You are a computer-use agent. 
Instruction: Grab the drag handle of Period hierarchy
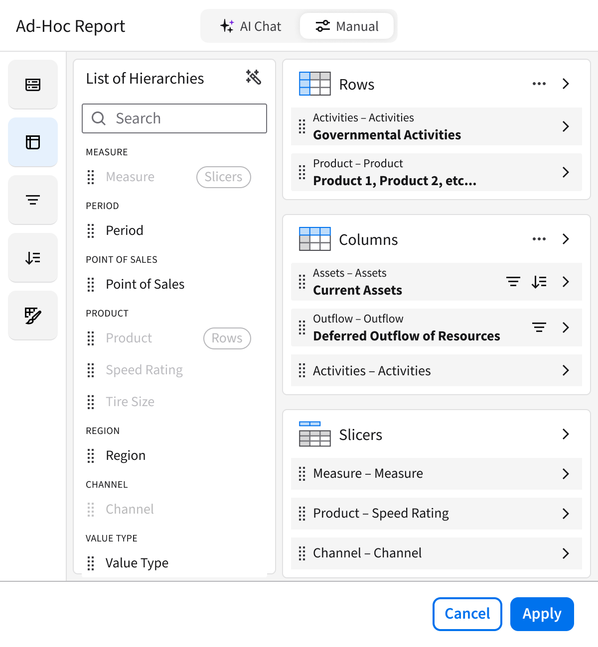coord(91,230)
